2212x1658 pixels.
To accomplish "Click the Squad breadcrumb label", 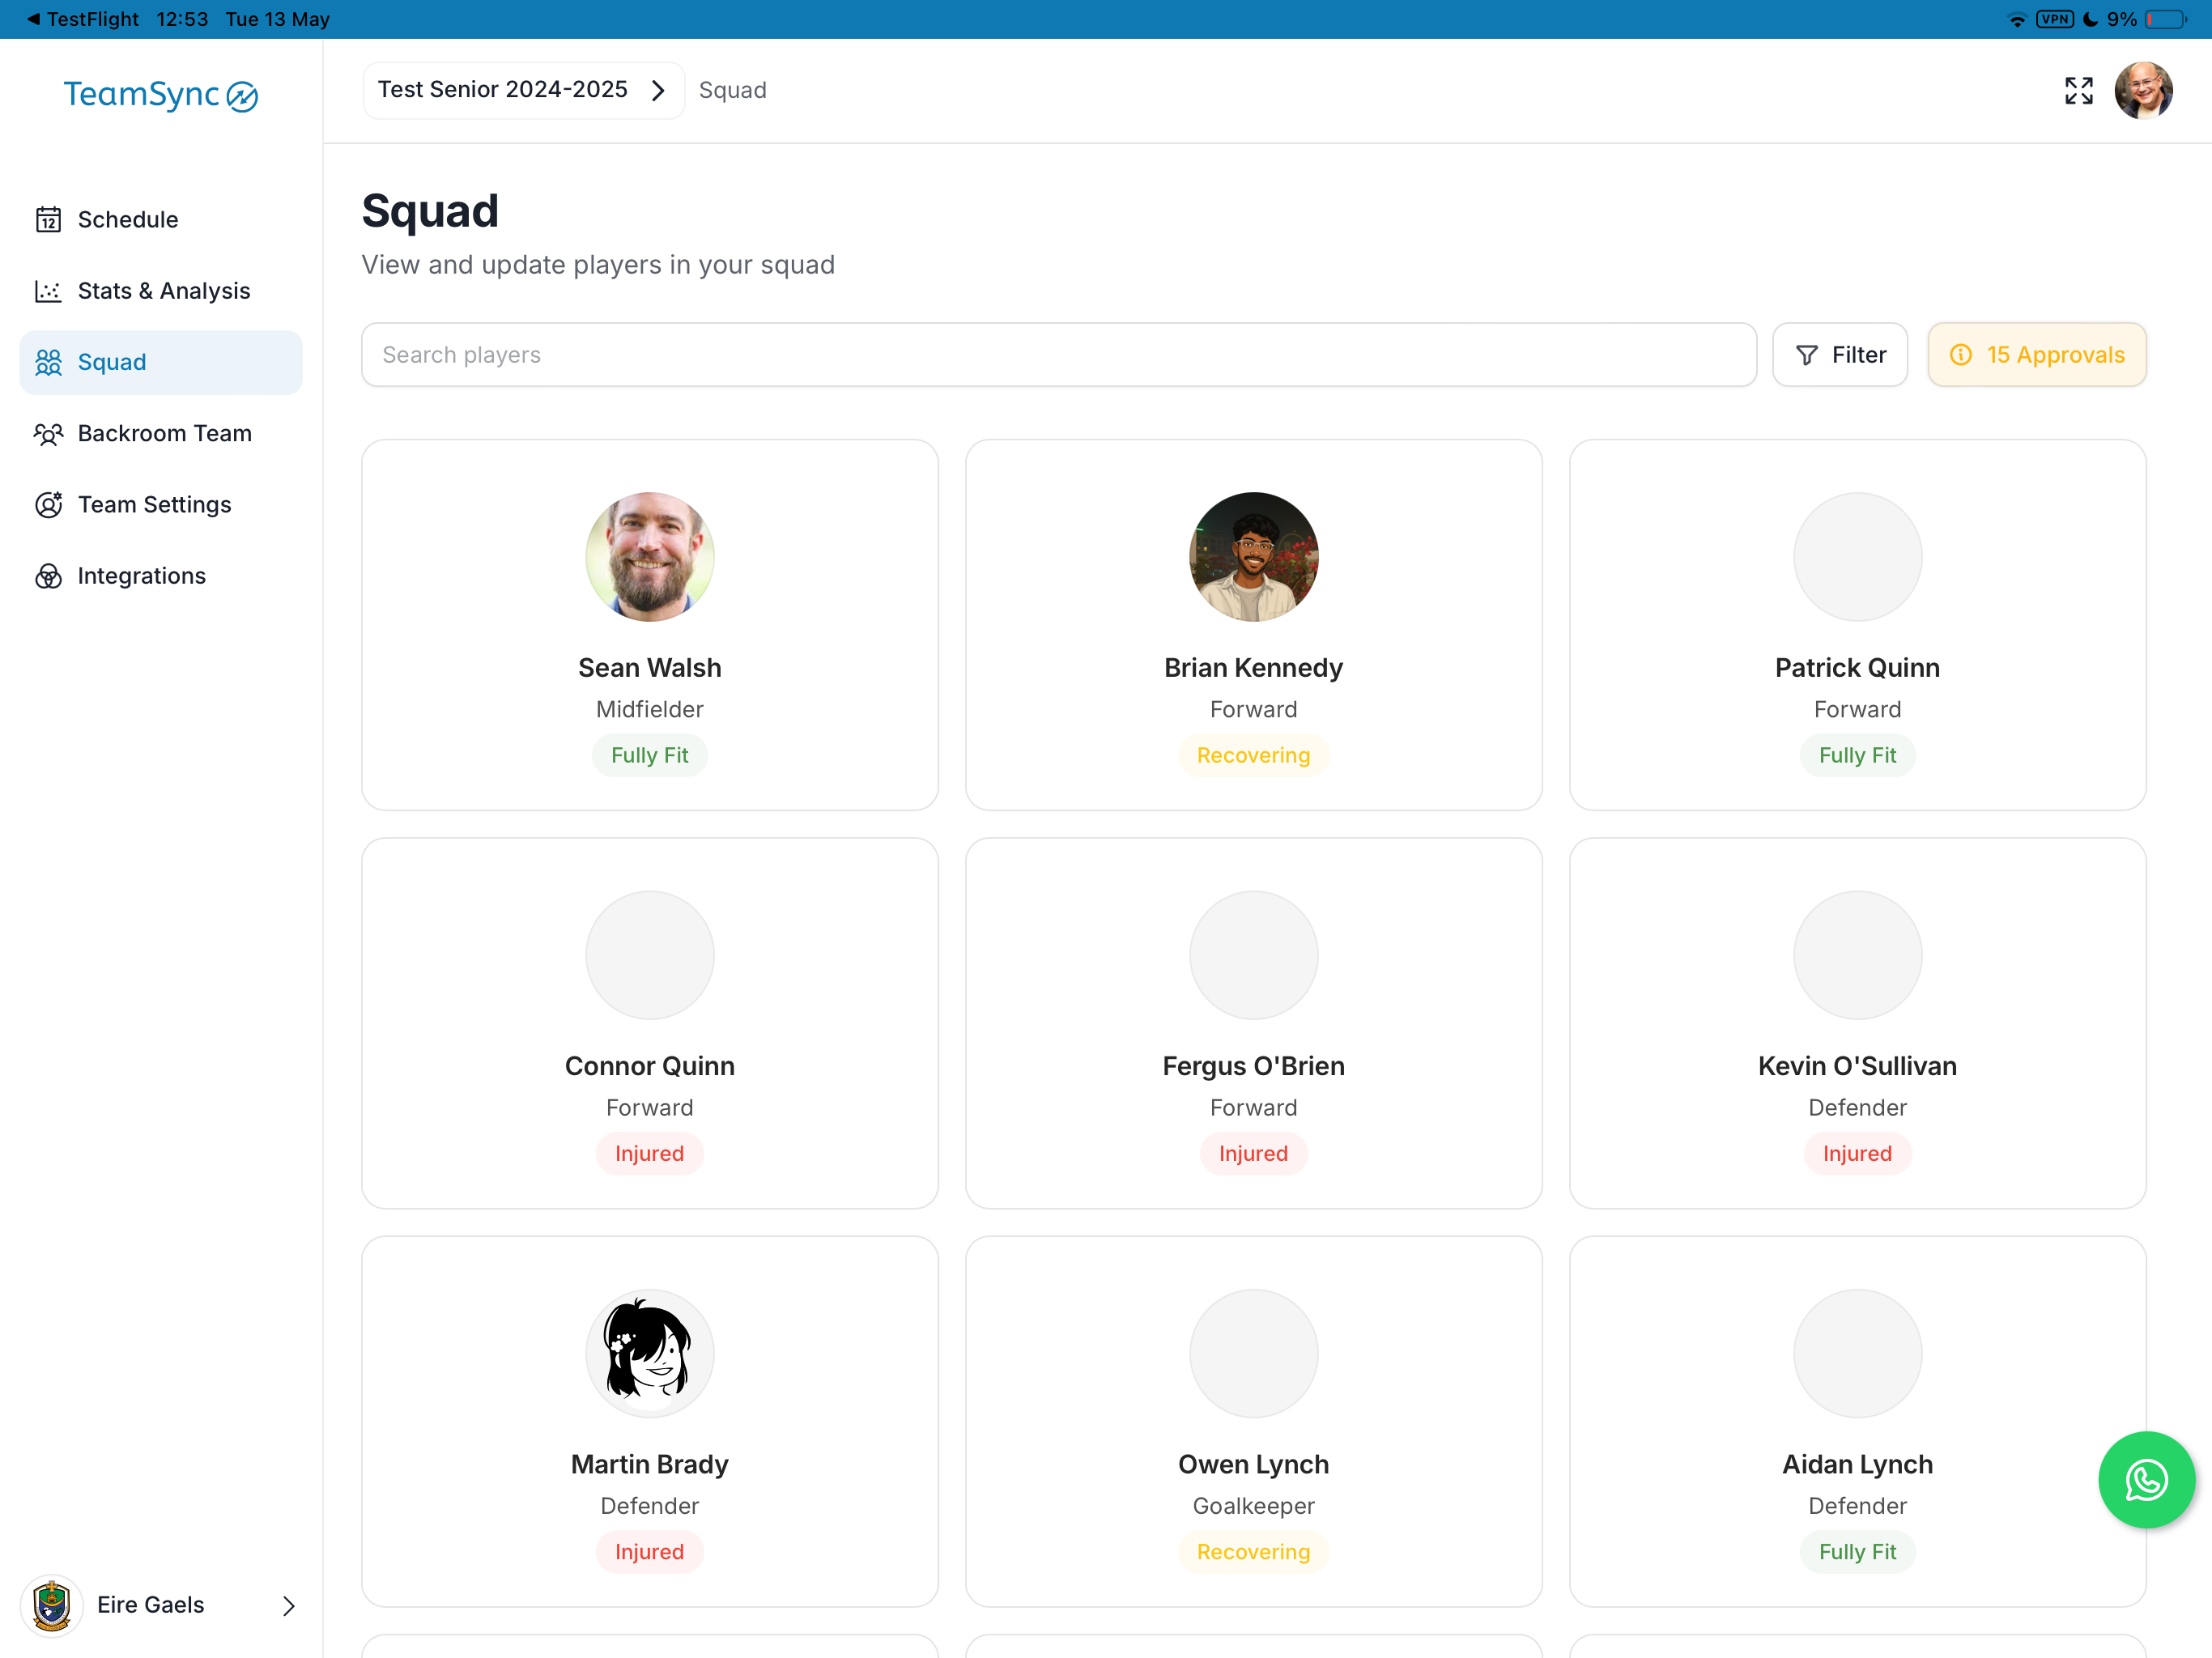I will (x=733, y=90).
